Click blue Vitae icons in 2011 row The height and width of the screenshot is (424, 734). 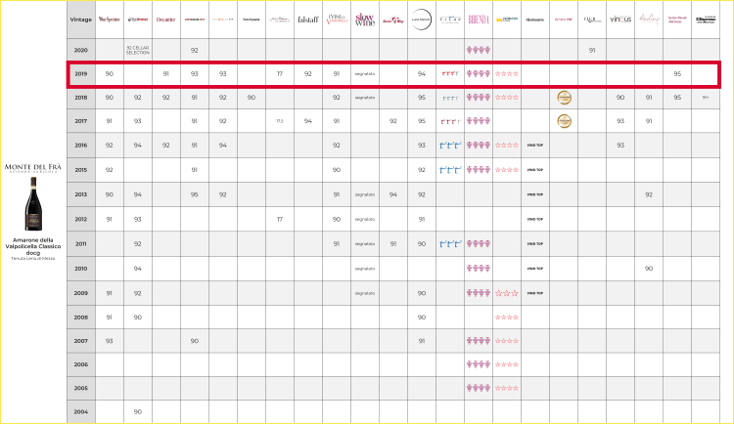(x=450, y=244)
